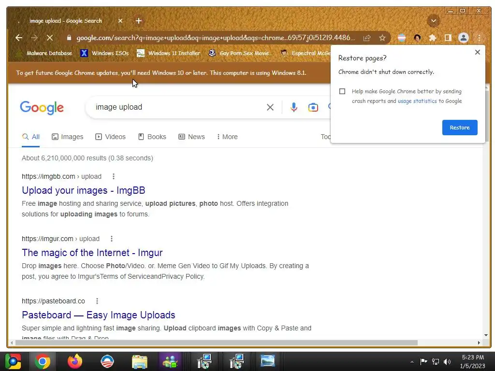Search by image with camera icon
The image size is (495, 371).
click(313, 107)
